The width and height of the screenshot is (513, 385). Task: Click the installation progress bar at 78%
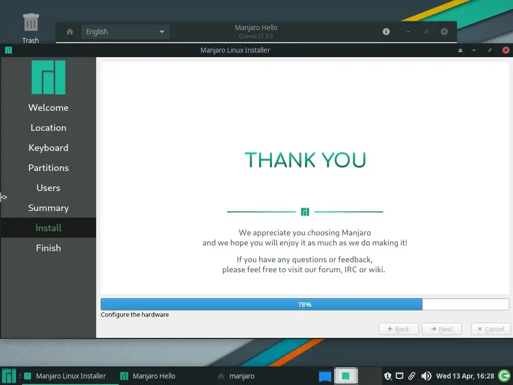click(305, 304)
